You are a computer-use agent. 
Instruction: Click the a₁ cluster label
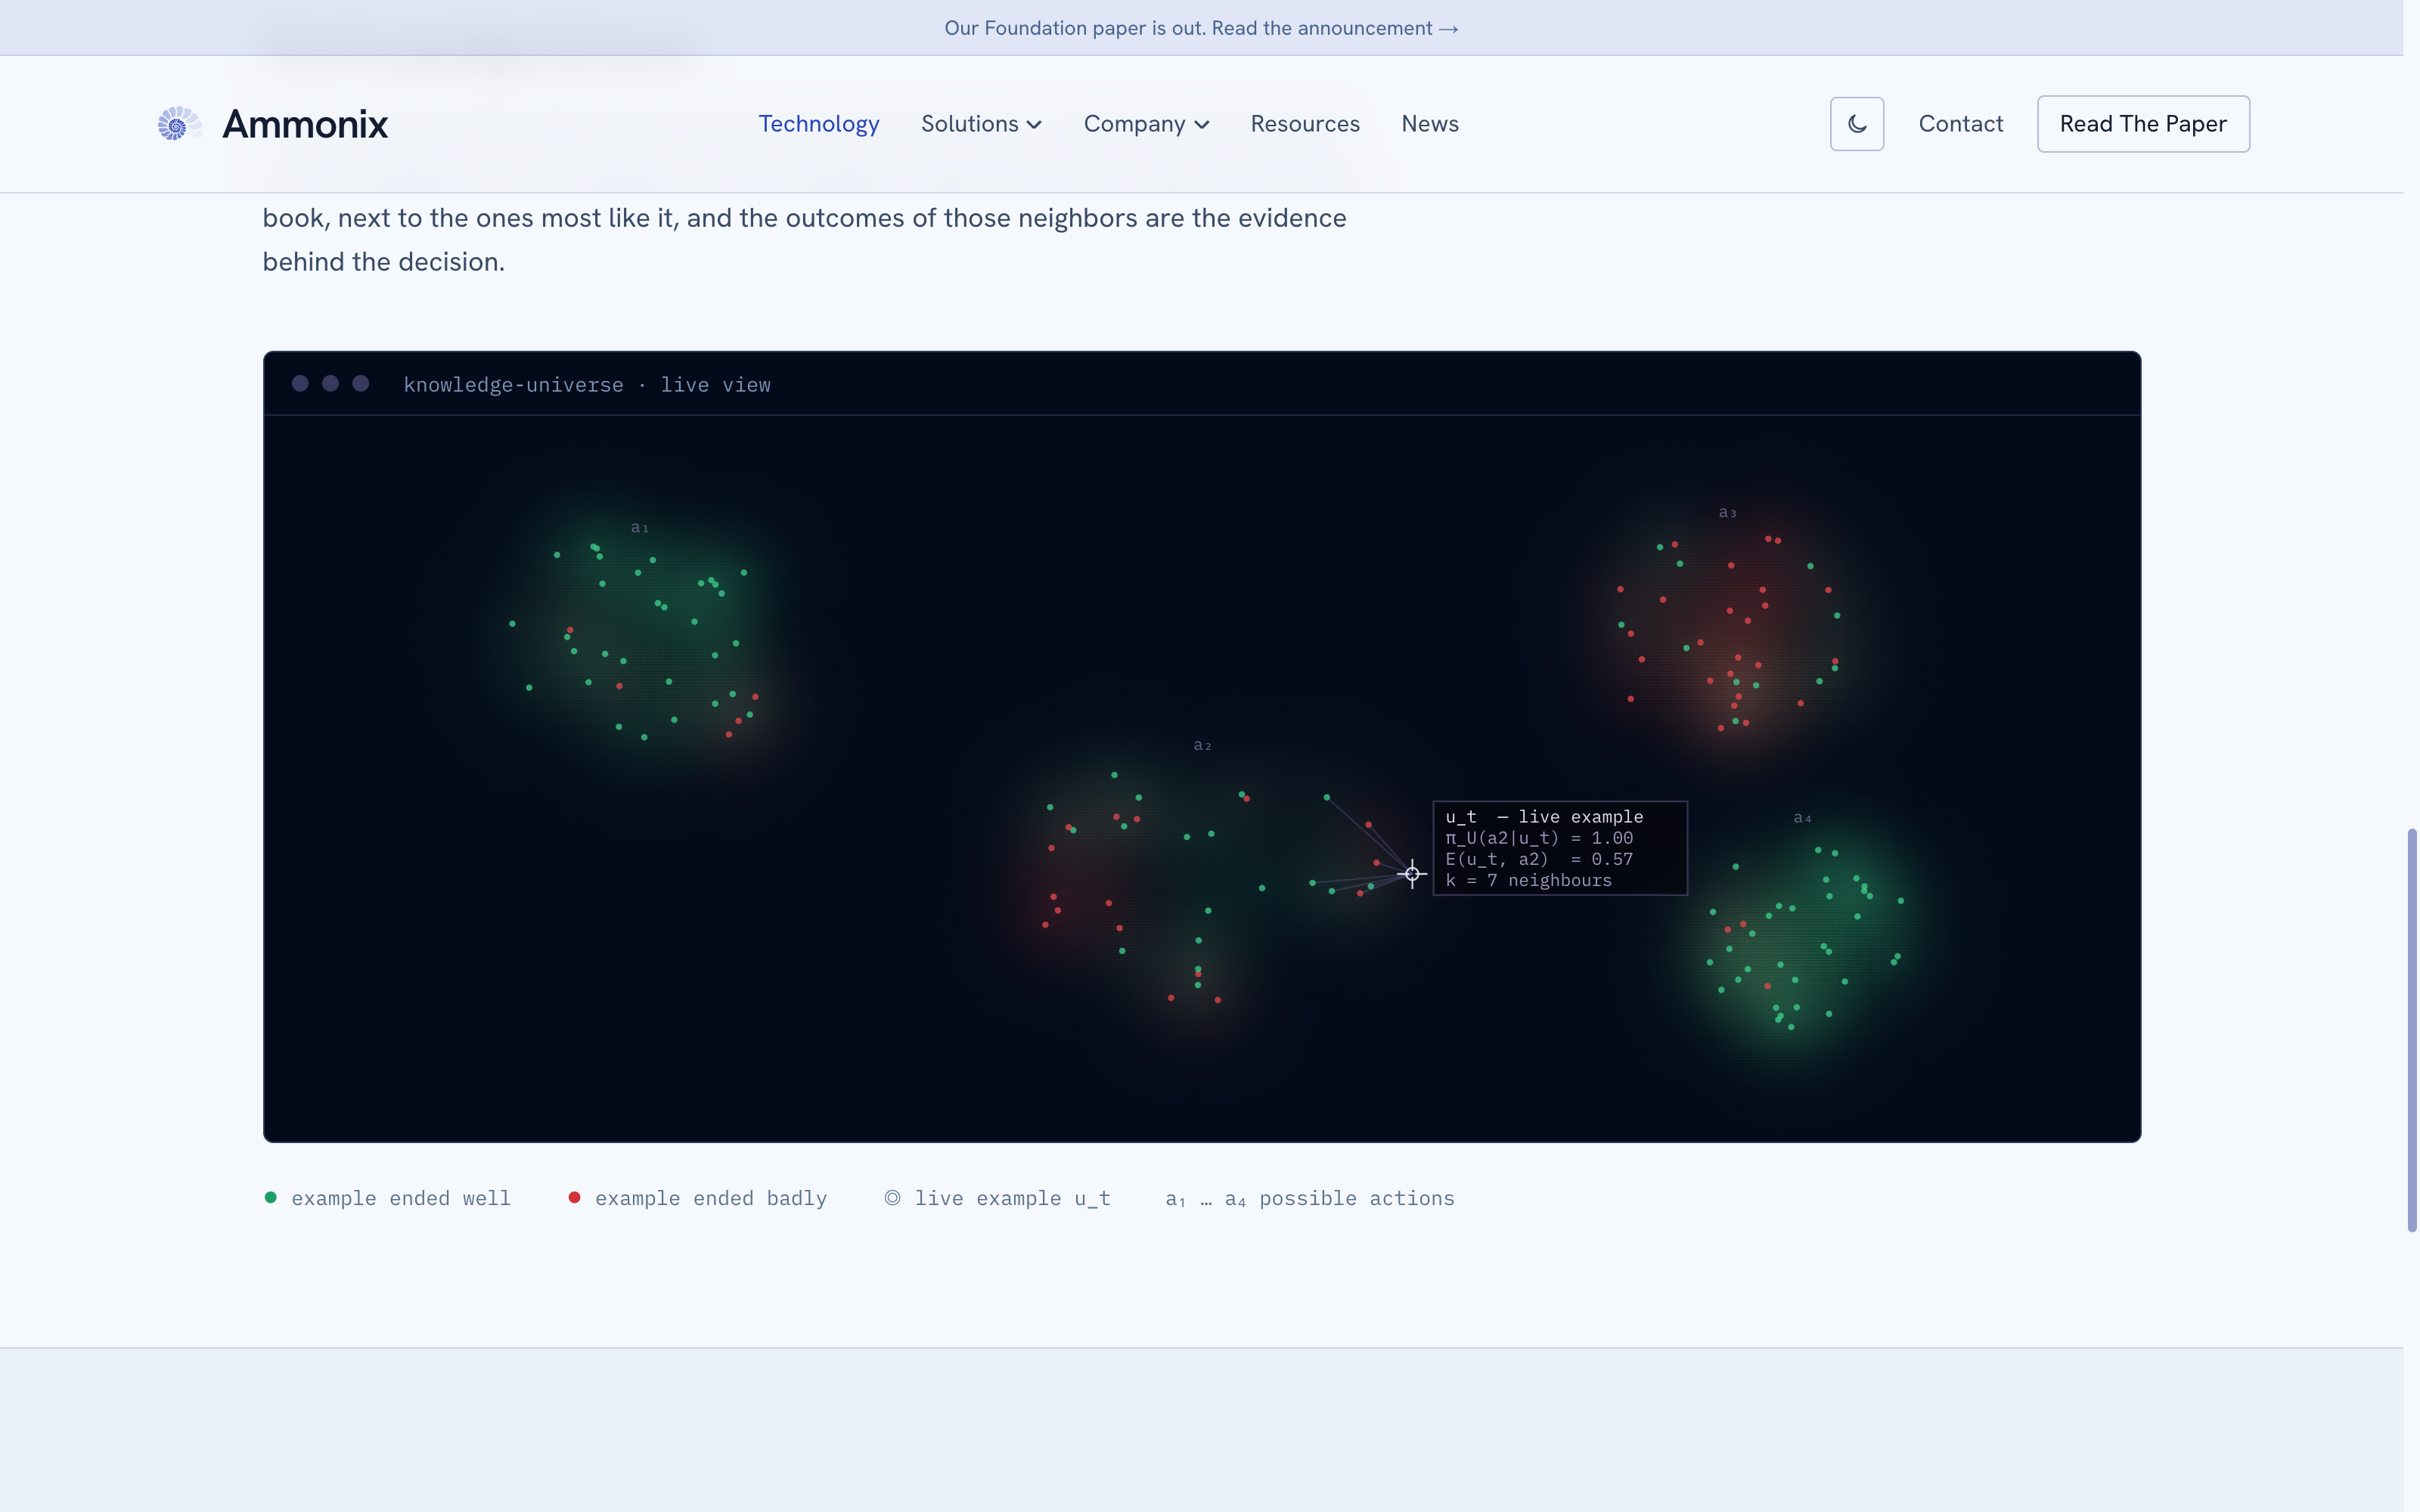[640, 527]
